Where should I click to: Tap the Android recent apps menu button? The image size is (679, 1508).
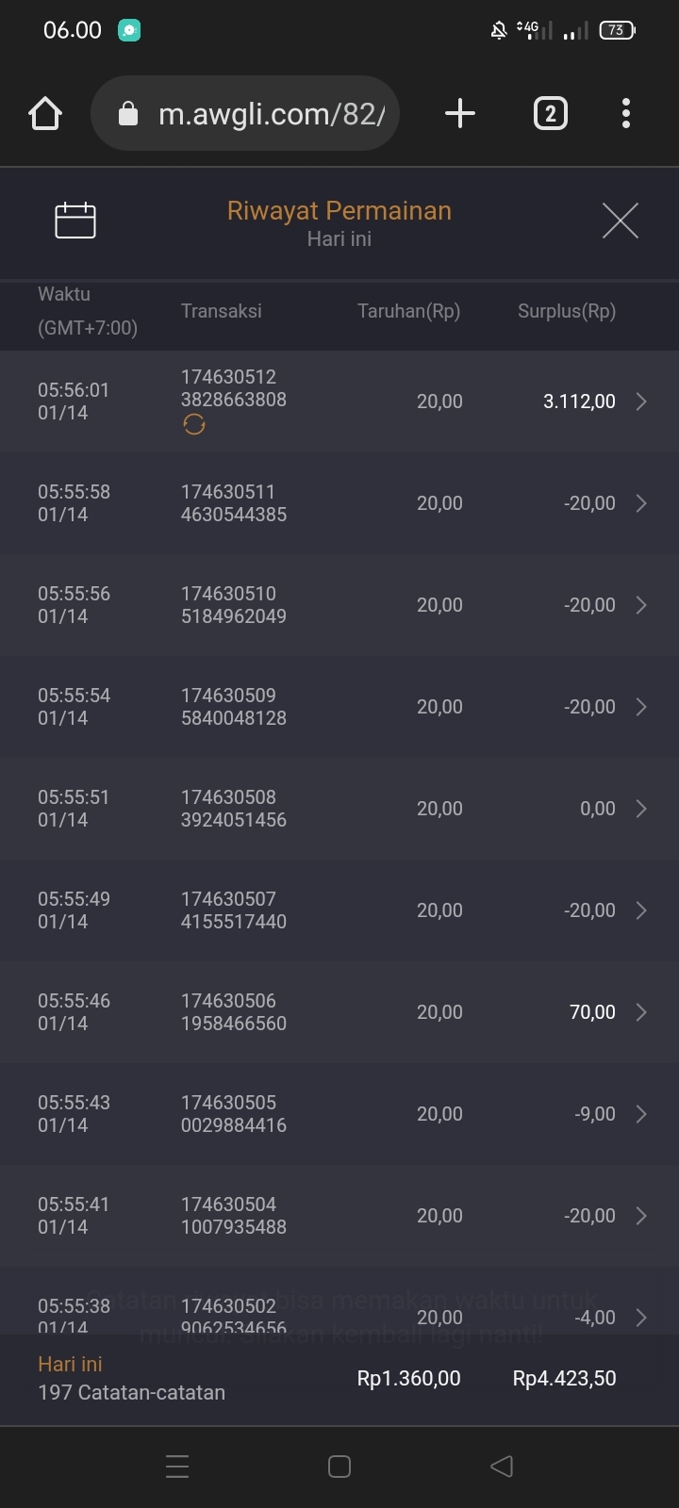177,1466
